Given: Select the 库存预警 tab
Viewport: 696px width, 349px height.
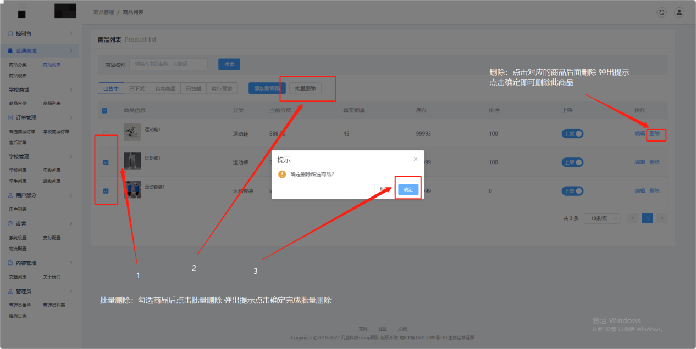Looking at the screenshot, I should pyautogui.click(x=222, y=88).
